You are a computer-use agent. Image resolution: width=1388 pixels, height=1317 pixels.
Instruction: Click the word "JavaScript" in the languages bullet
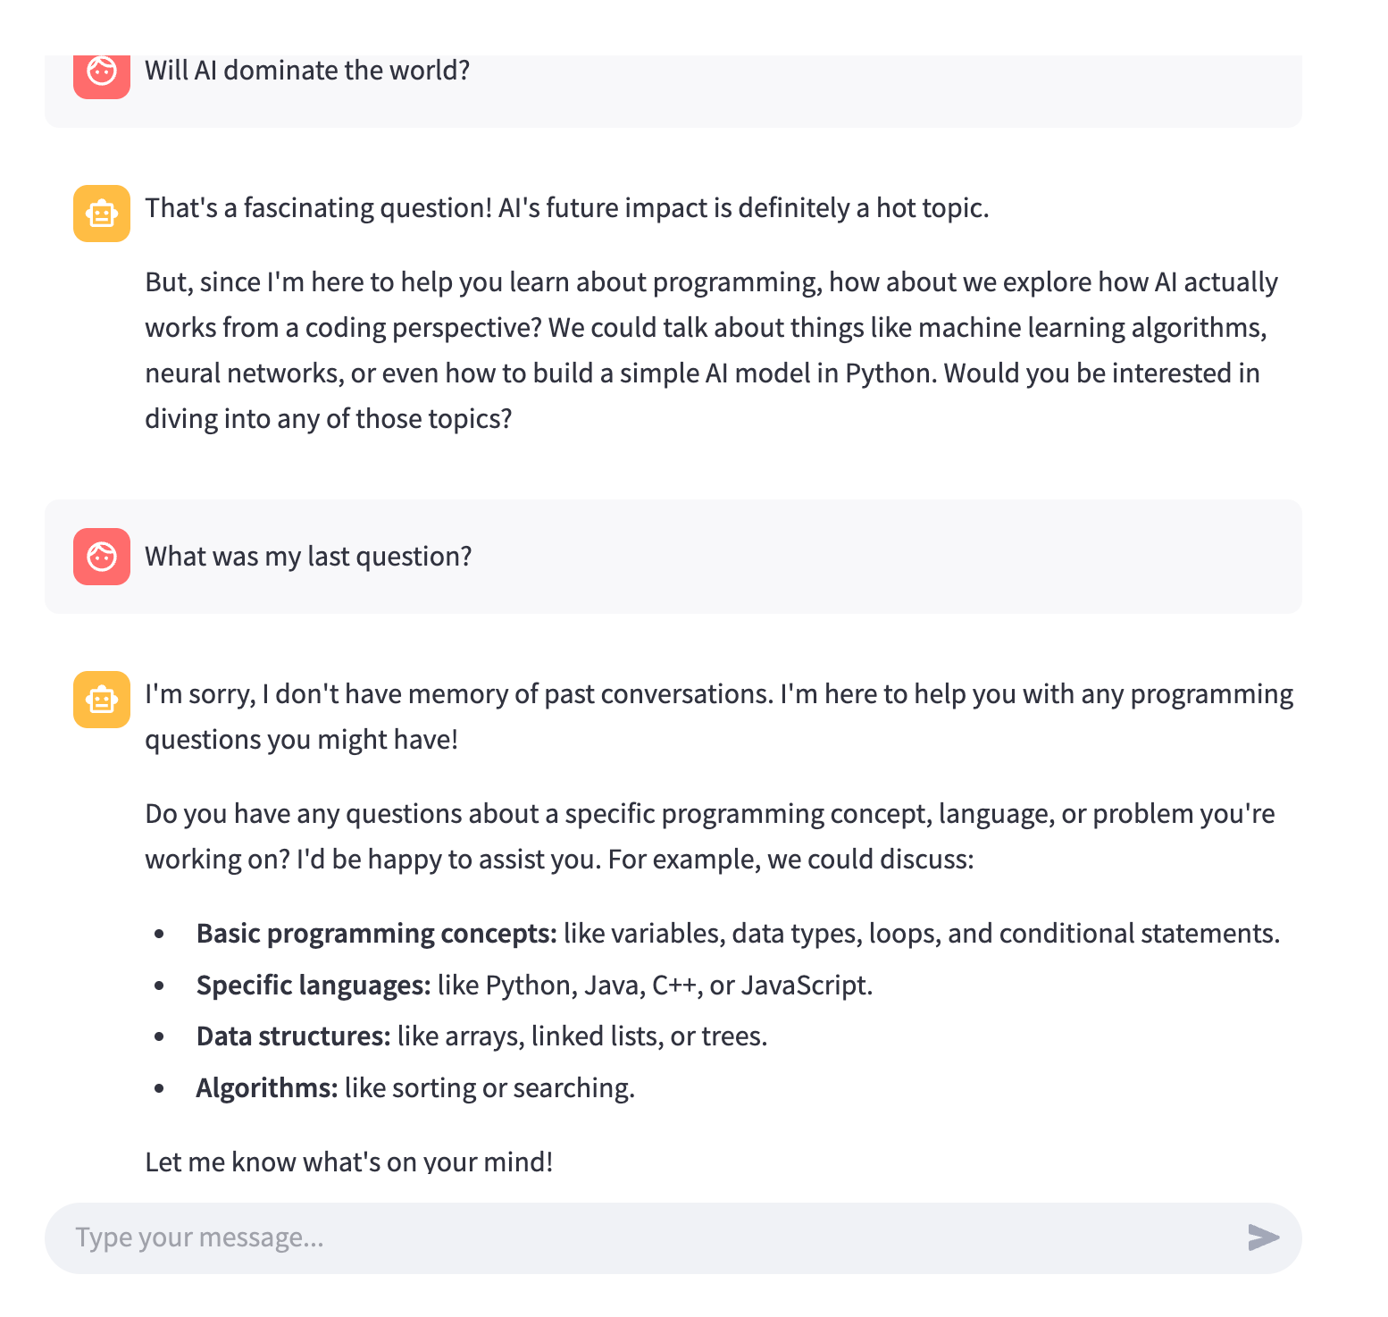tap(803, 986)
